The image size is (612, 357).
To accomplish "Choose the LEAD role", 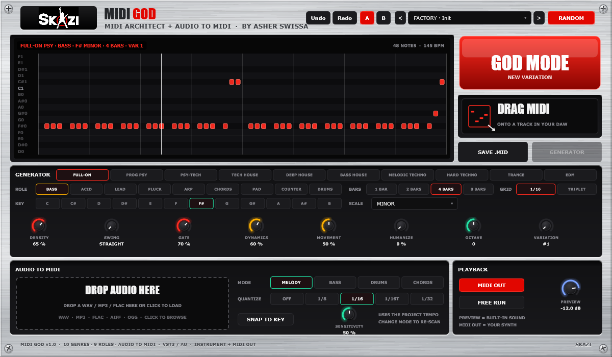I will tap(120, 189).
